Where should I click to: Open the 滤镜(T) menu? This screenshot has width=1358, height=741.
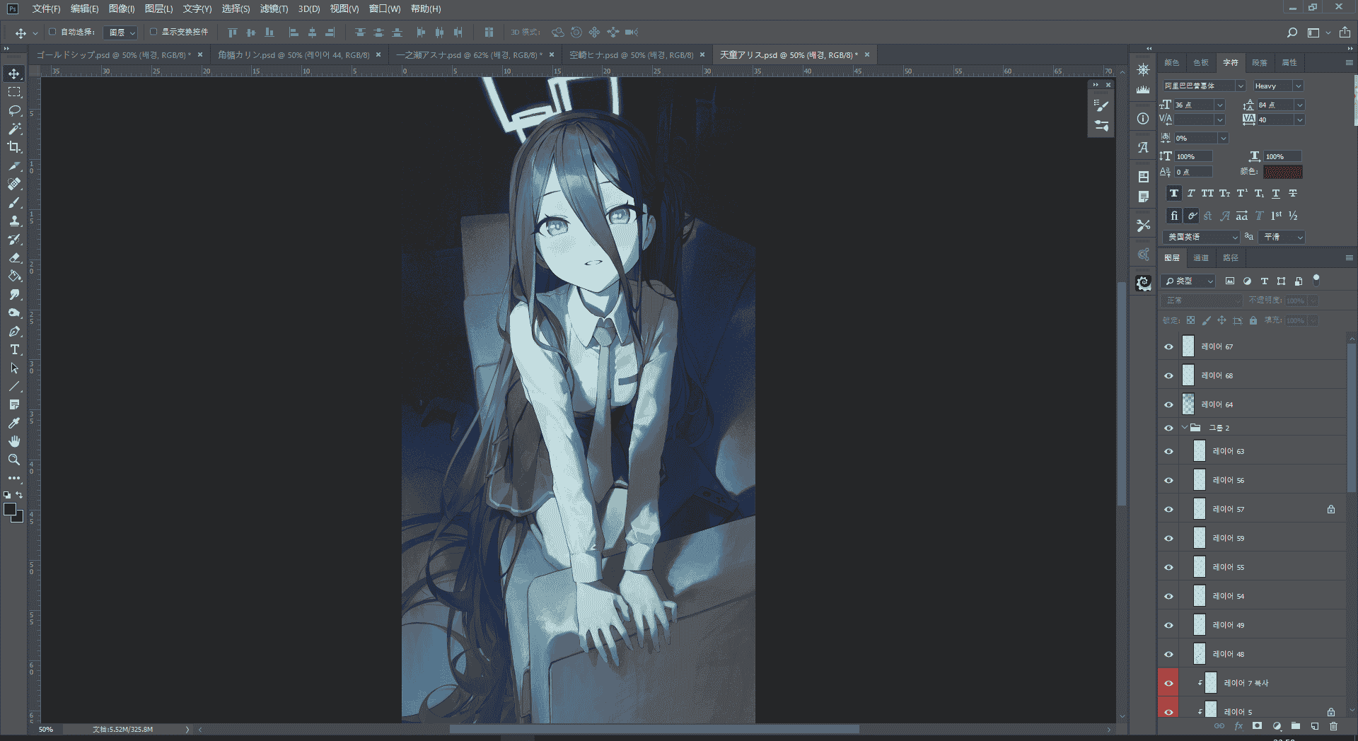tap(274, 8)
